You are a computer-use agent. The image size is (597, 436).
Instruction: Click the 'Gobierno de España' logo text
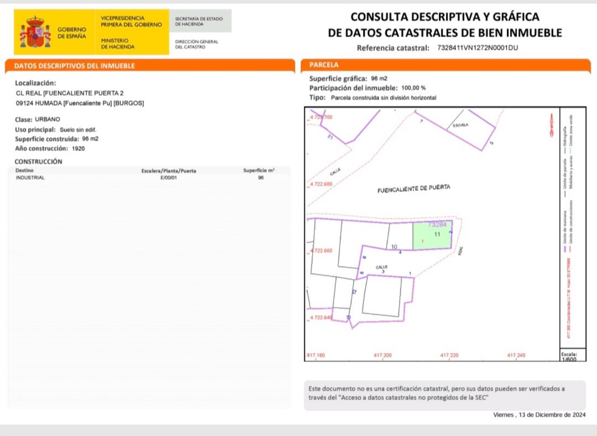pyautogui.click(x=72, y=33)
